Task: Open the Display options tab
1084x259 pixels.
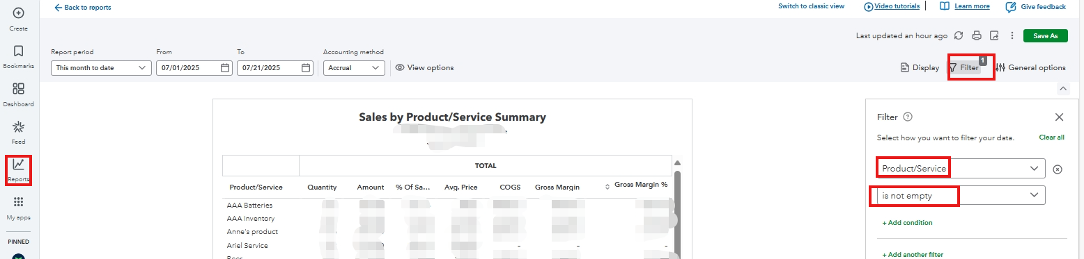Action: (x=920, y=67)
